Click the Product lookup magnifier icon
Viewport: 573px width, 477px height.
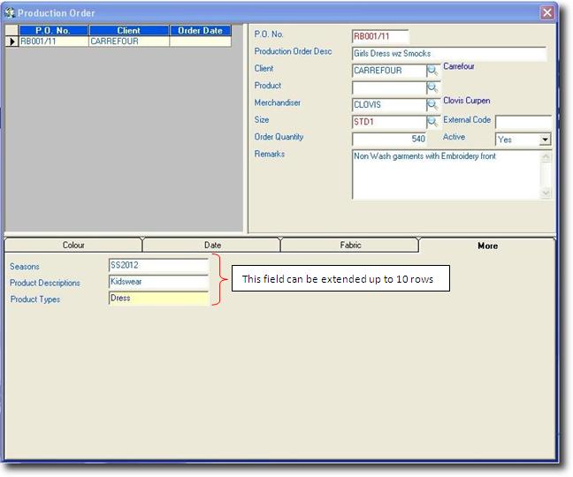point(433,88)
